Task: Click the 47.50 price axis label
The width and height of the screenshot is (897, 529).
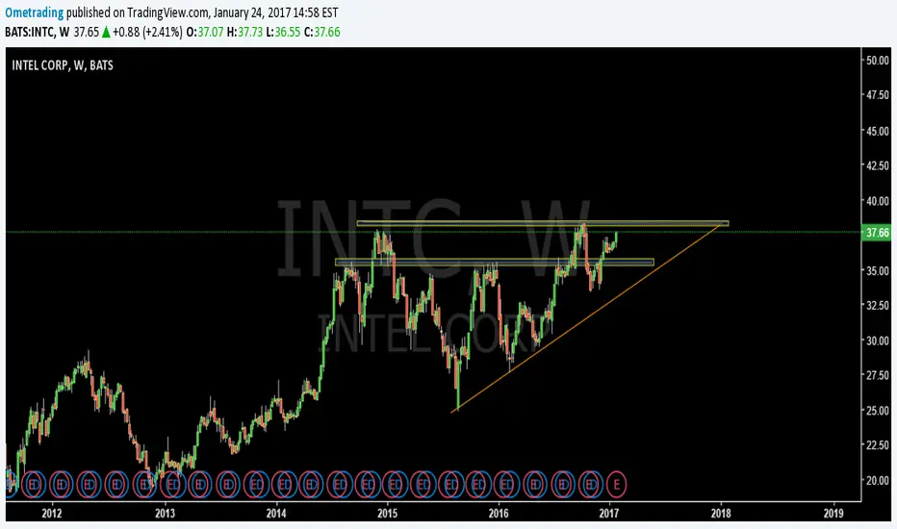Action: point(878,95)
